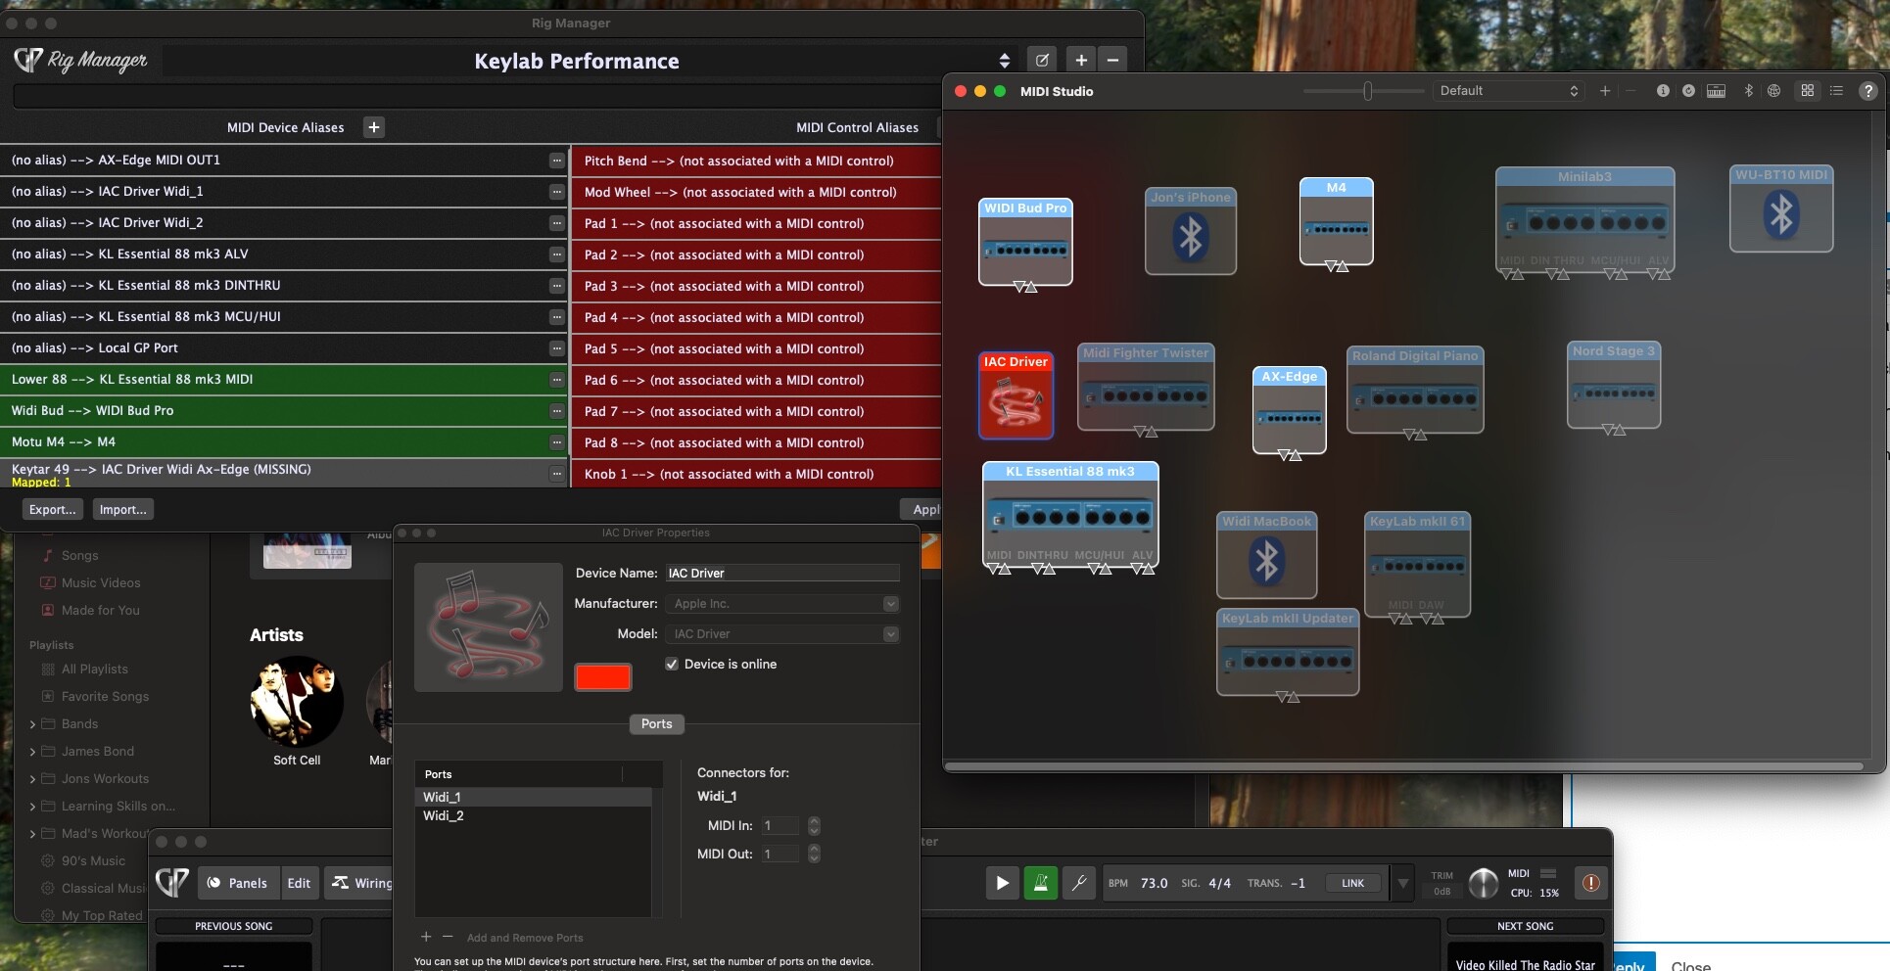Adjust the TRIM knob in Gig Performer
The image size is (1890, 971).
pos(1484,883)
